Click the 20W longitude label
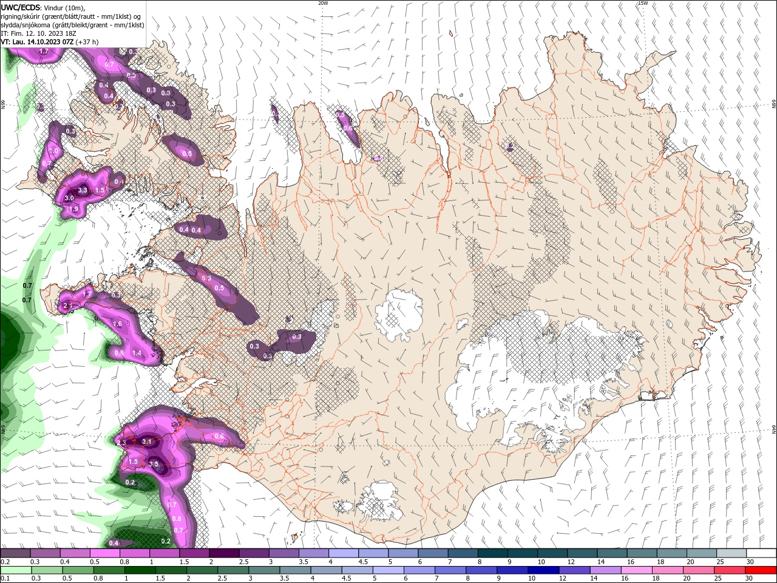Viewport: 777px width, 583px height. (x=323, y=3)
